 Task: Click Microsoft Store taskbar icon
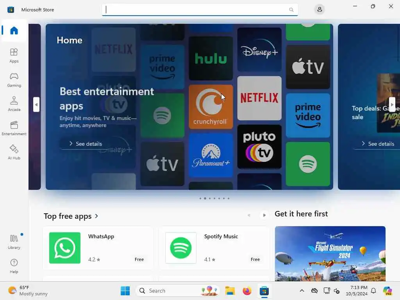(x=264, y=291)
